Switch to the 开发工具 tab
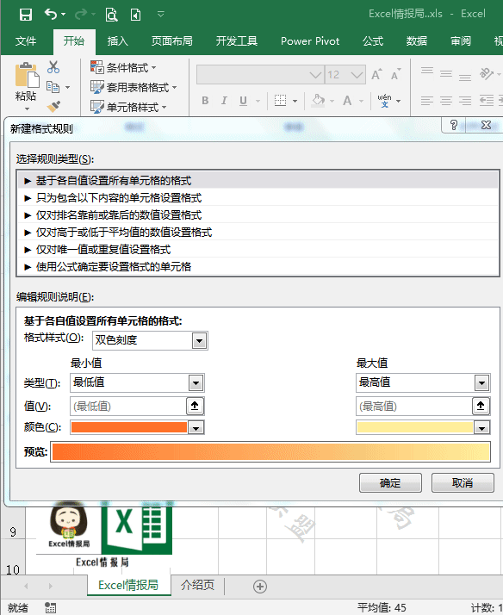503x615 pixels. [x=236, y=40]
